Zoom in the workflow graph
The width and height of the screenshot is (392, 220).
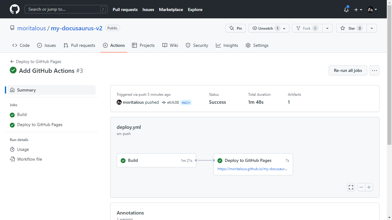pos(369,187)
